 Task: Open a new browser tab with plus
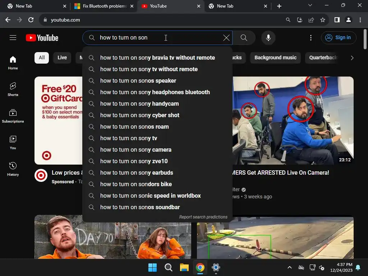pos(279,6)
